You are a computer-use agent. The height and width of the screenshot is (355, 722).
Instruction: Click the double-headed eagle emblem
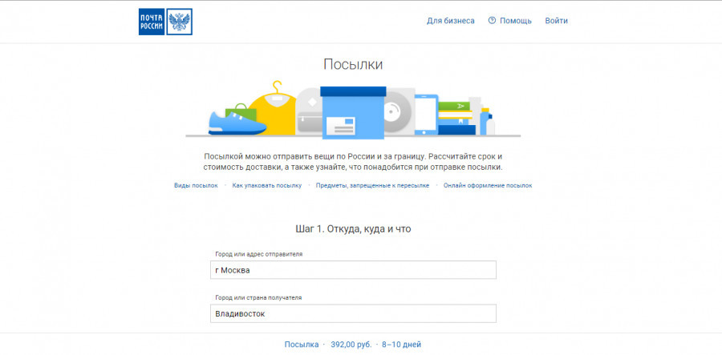pyautogui.click(x=179, y=22)
